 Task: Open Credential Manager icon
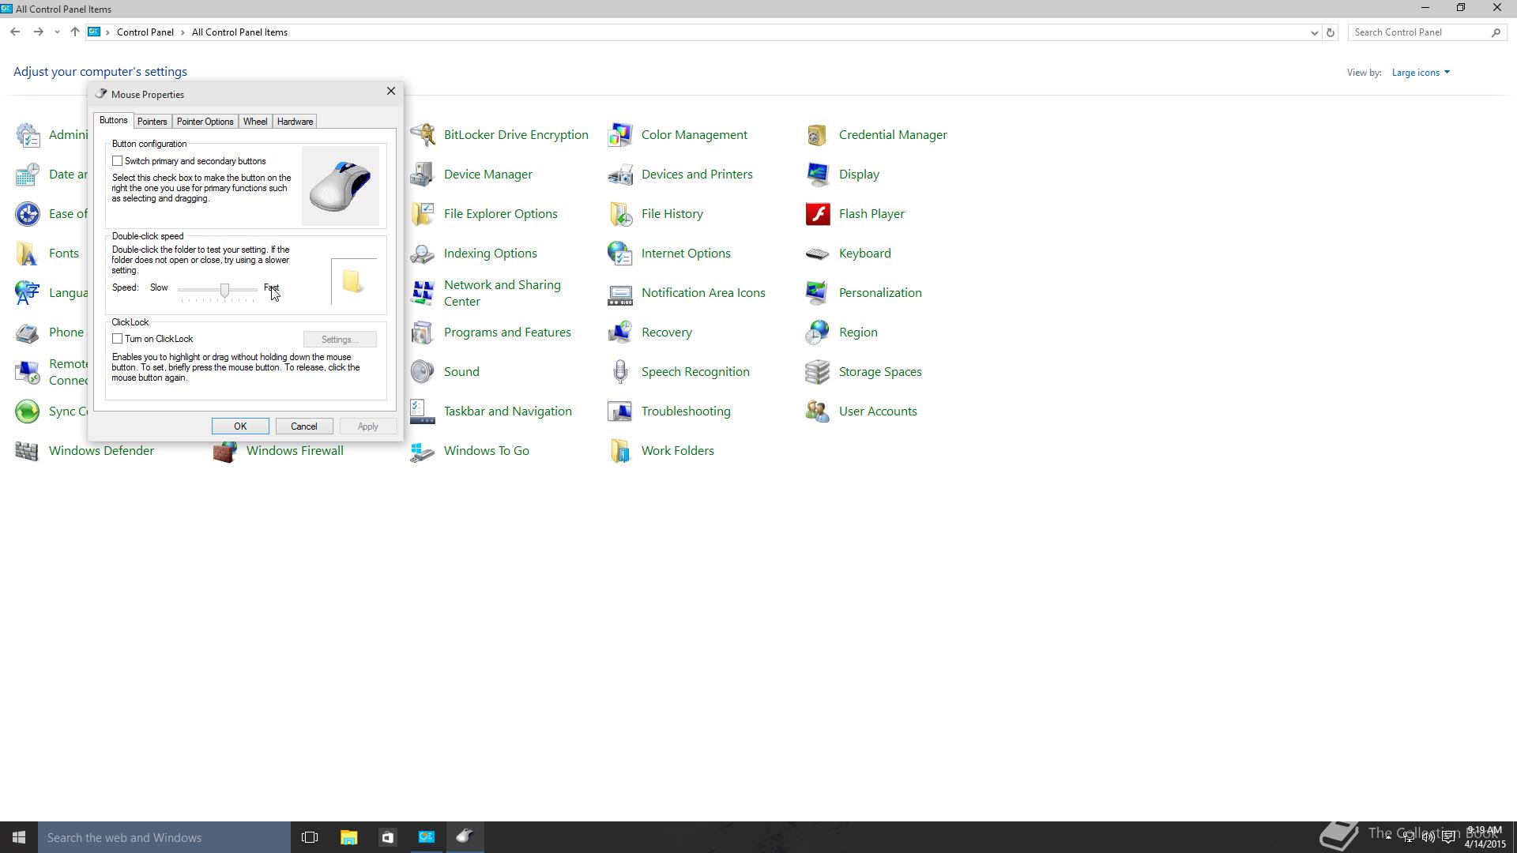click(818, 135)
